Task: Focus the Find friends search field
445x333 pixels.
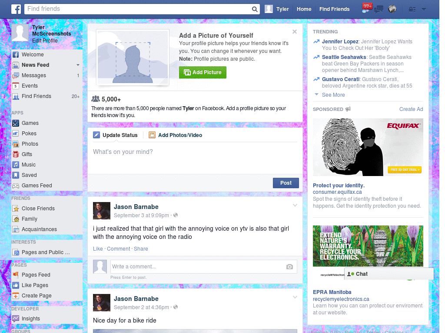Action: tap(138, 9)
